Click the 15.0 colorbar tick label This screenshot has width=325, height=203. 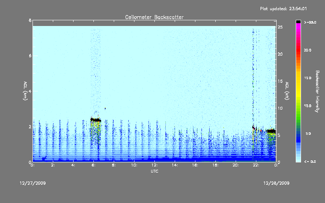pos(308,78)
